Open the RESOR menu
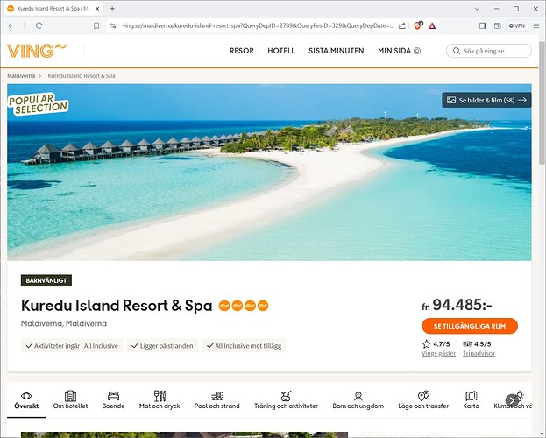 point(242,51)
